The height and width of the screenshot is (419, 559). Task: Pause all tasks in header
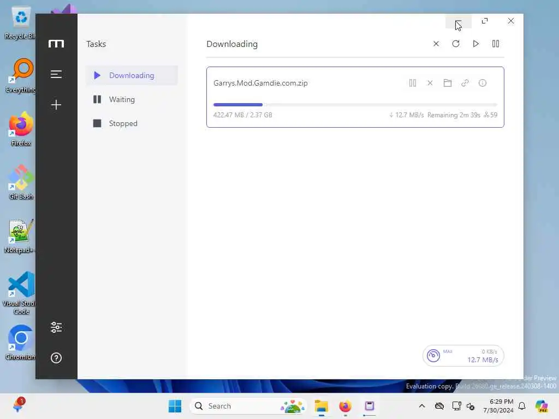click(x=496, y=44)
